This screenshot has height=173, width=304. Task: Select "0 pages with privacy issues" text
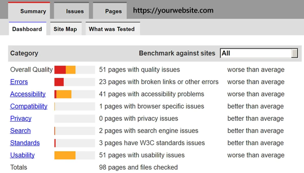(139, 118)
